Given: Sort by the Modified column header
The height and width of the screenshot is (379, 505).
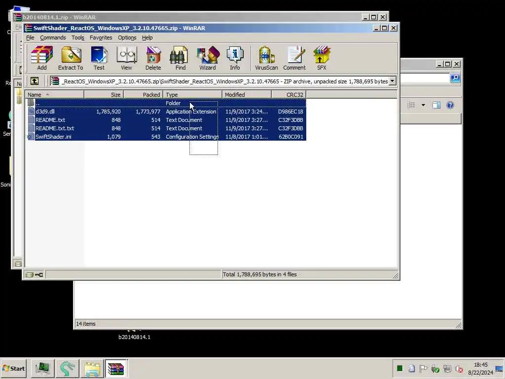Looking at the screenshot, I should 247,94.
